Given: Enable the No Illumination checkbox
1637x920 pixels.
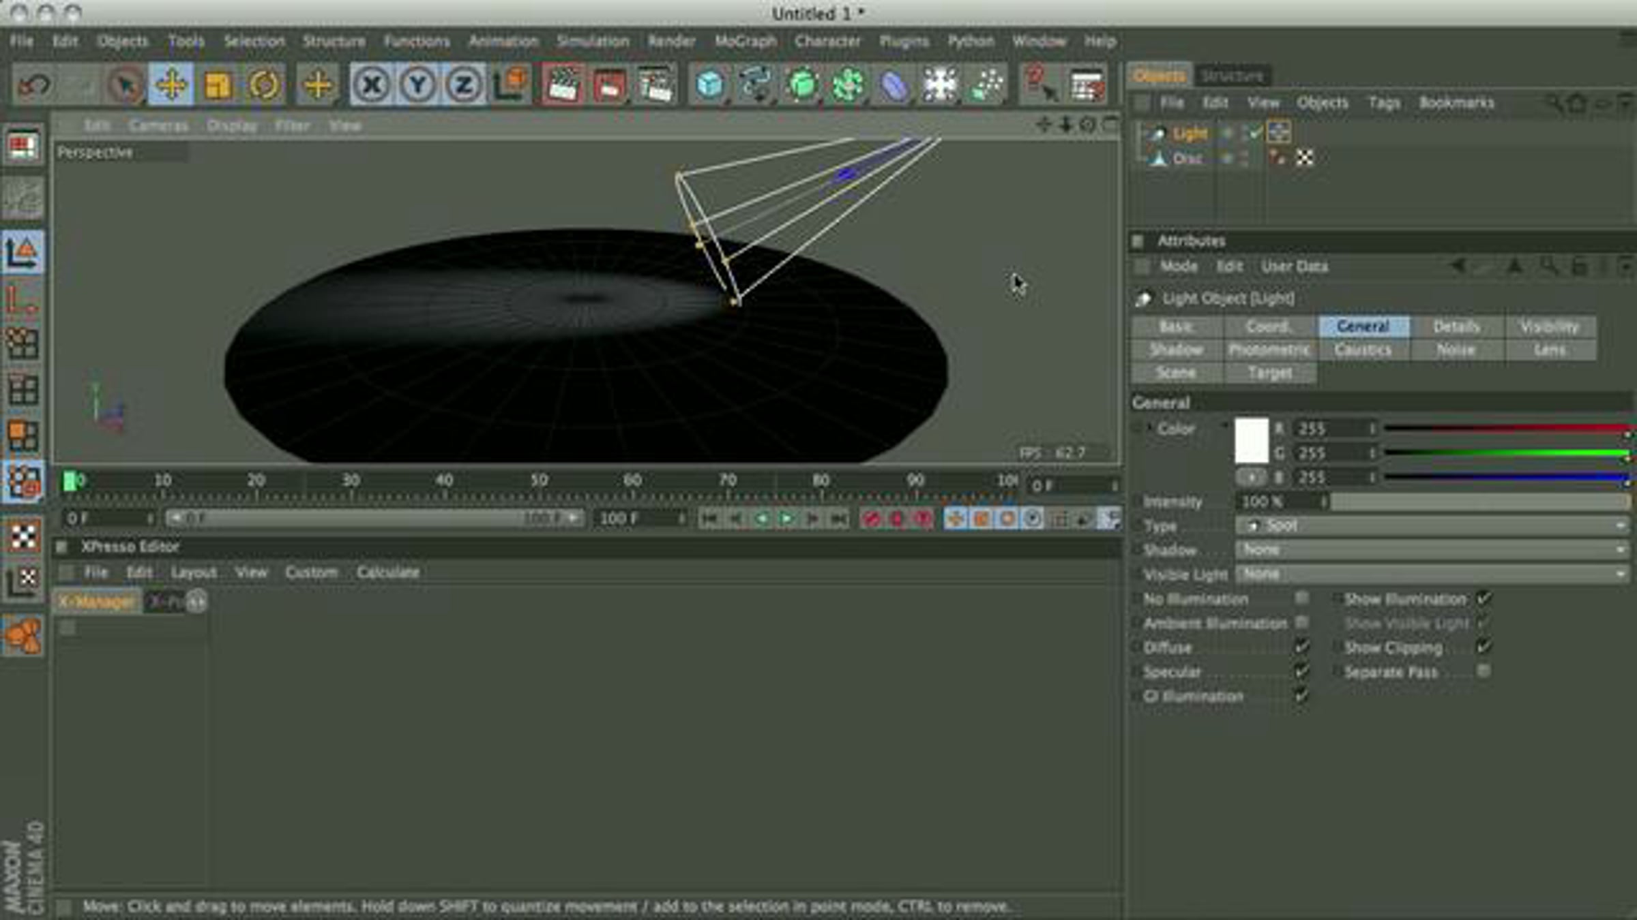Looking at the screenshot, I should (x=1301, y=598).
